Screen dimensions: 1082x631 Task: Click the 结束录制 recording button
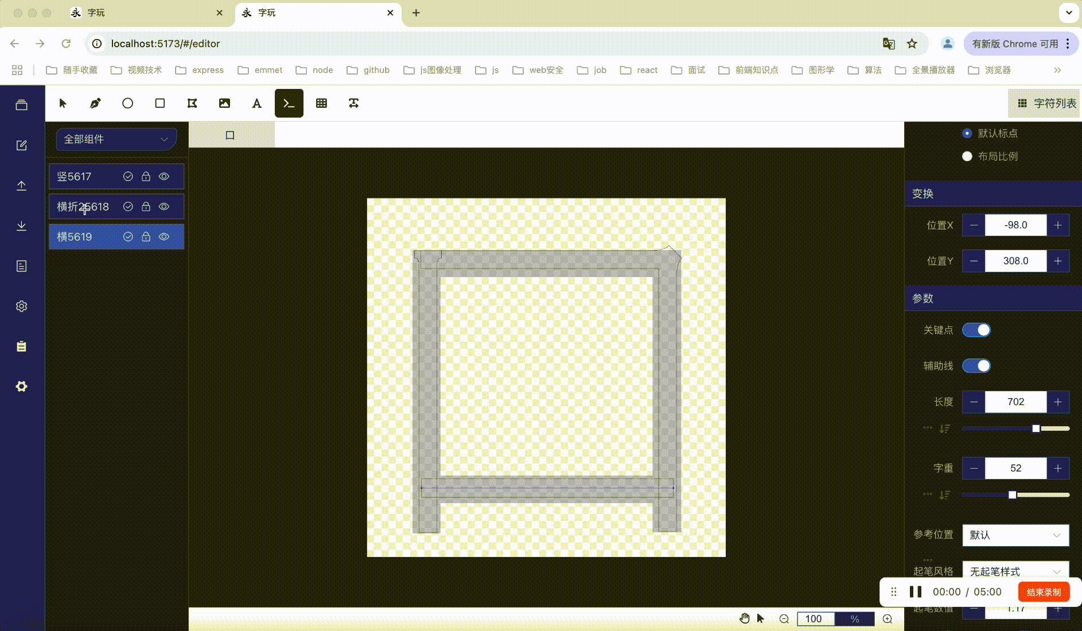pyautogui.click(x=1043, y=591)
